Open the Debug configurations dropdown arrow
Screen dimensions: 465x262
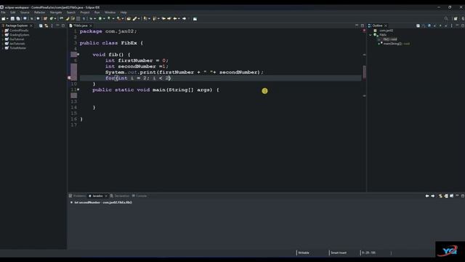[x=94, y=19]
